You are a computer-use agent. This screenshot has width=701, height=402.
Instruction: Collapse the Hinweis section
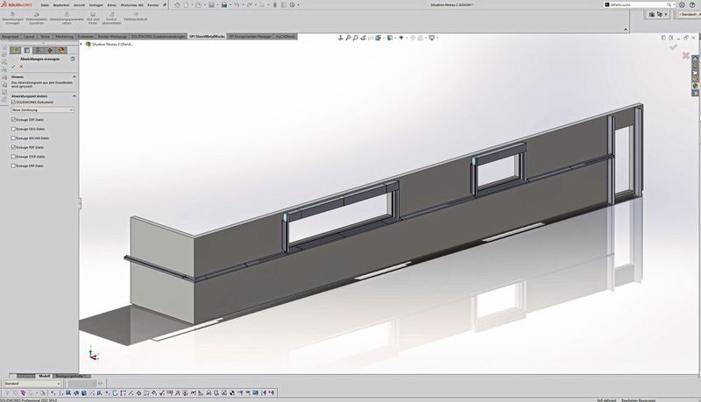pos(74,76)
